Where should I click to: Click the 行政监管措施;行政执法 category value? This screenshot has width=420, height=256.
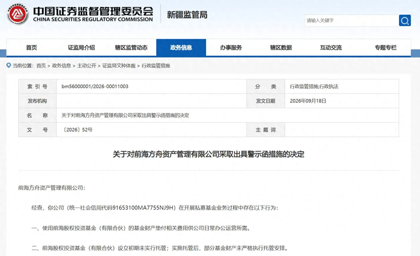click(x=314, y=86)
